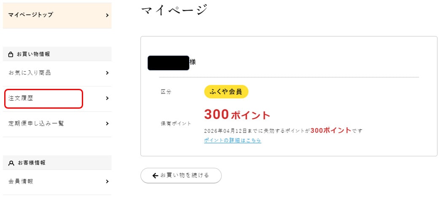Open マイページトップ menu item
This screenshot has height=198, width=442.
click(57, 16)
